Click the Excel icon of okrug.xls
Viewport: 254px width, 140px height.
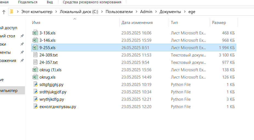[35, 77]
